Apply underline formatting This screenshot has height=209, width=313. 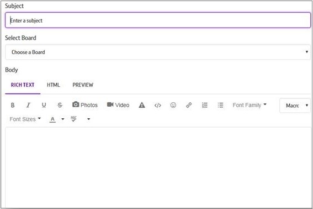coord(44,105)
